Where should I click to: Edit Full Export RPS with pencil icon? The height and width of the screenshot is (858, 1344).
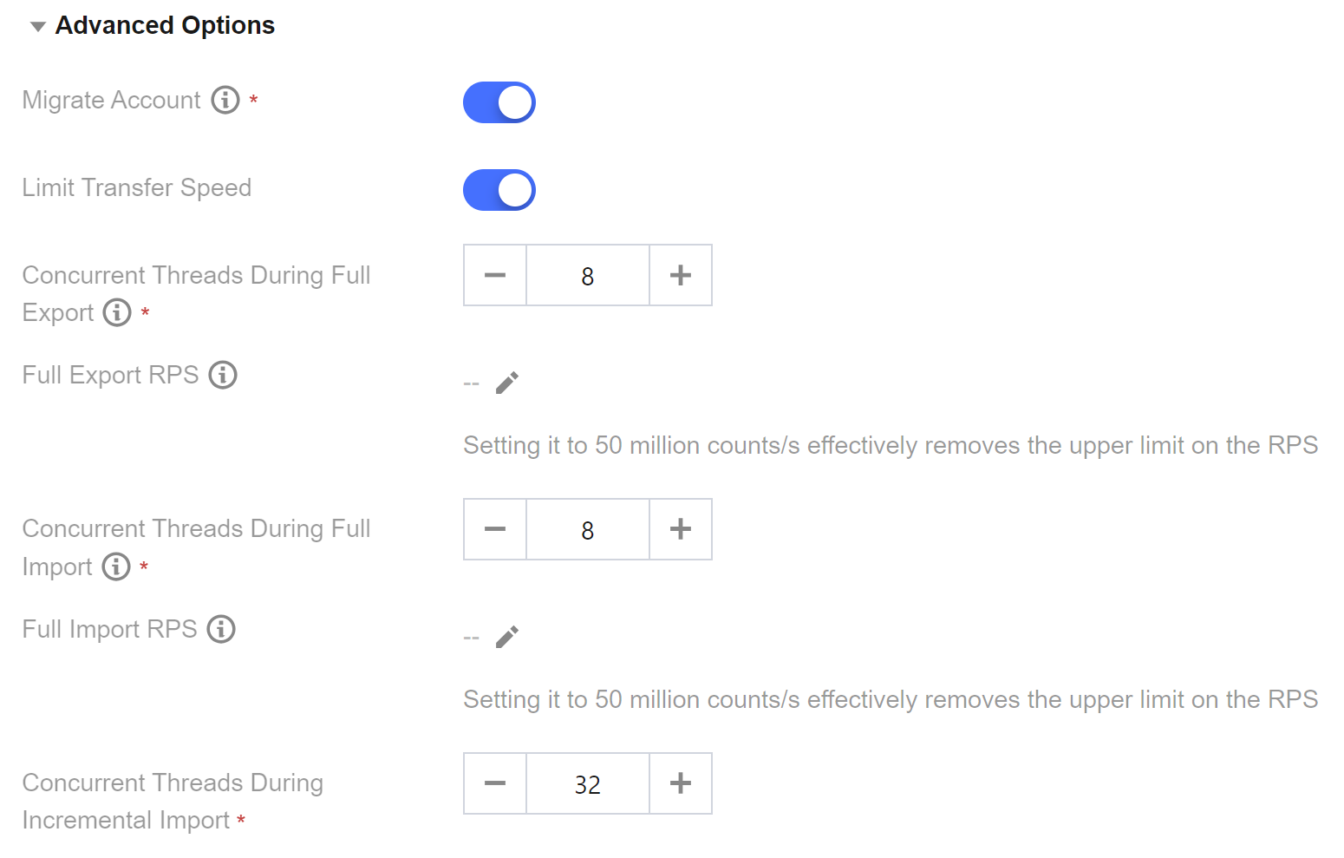pyautogui.click(x=507, y=383)
